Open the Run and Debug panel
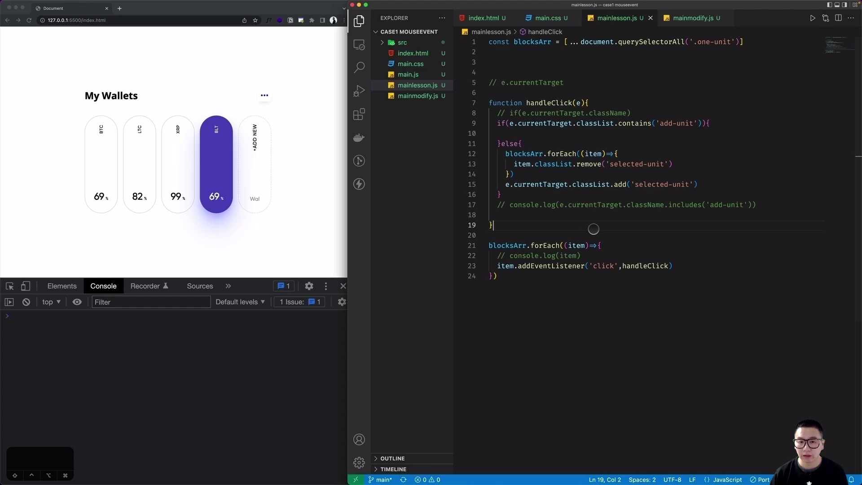Screen dimensions: 862x485 coord(359,90)
